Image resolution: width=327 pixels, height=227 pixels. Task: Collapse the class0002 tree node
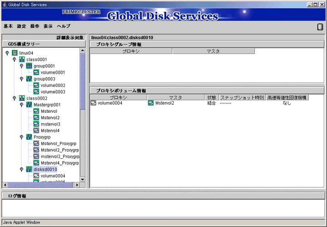[15, 98]
